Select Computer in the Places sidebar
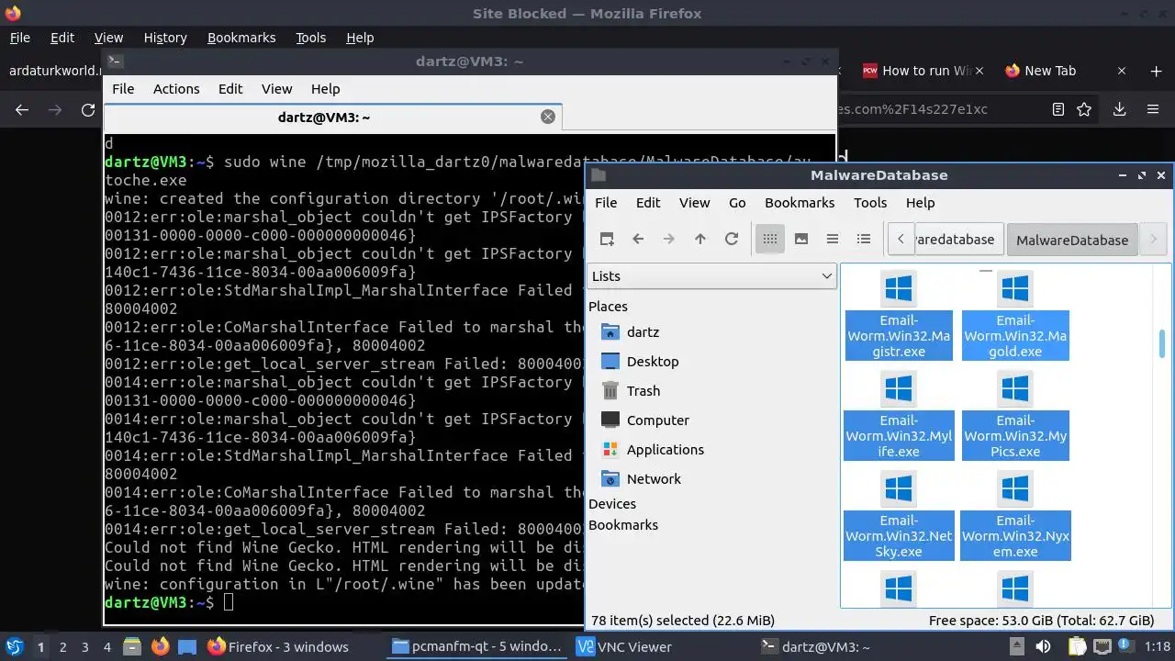 [657, 420]
